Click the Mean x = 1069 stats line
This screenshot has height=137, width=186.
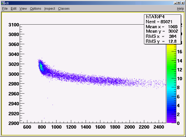tap(162, 27)
